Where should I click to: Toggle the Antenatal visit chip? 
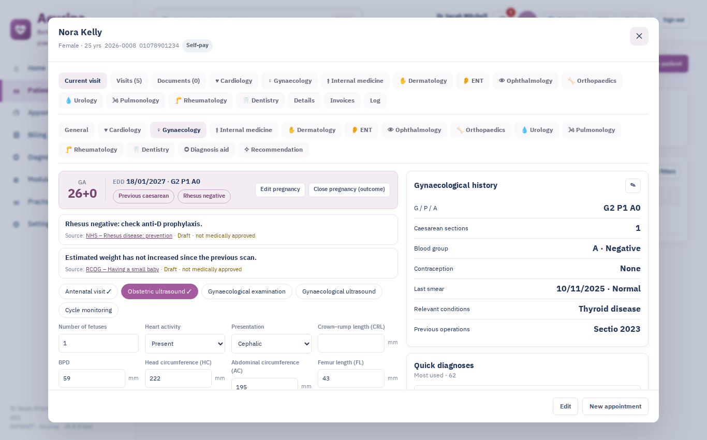(88, 291)
